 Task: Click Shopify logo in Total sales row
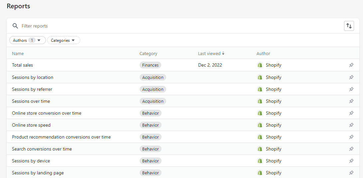260,65
